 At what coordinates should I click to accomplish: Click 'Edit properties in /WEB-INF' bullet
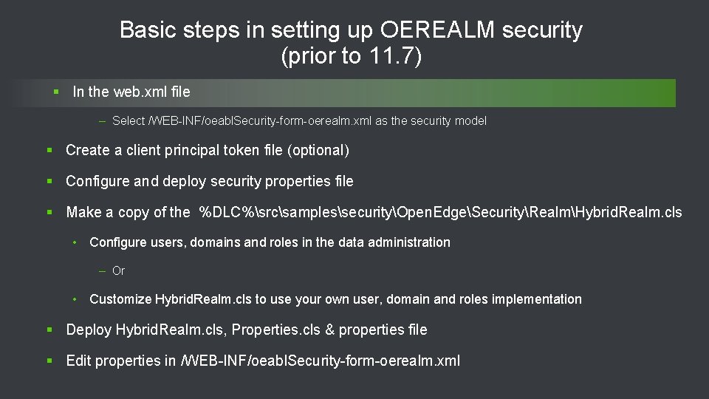point(263,361)
